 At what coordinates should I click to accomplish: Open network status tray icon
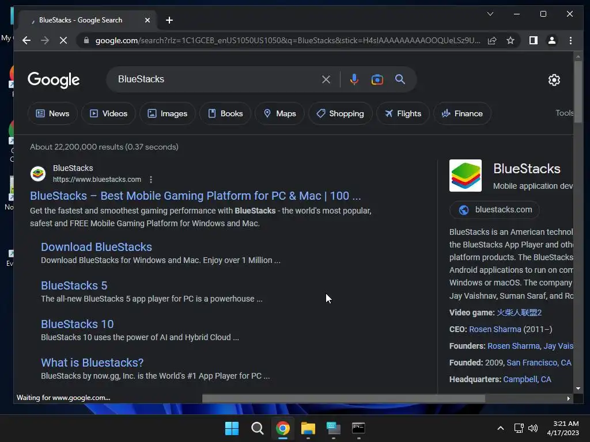pos(519,428)
